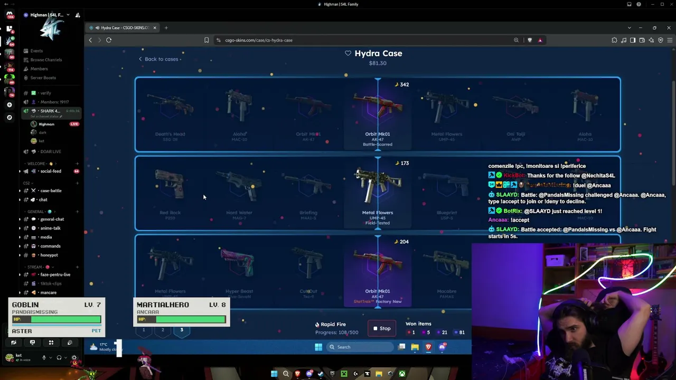Open the verify channel

click(51, 93)
